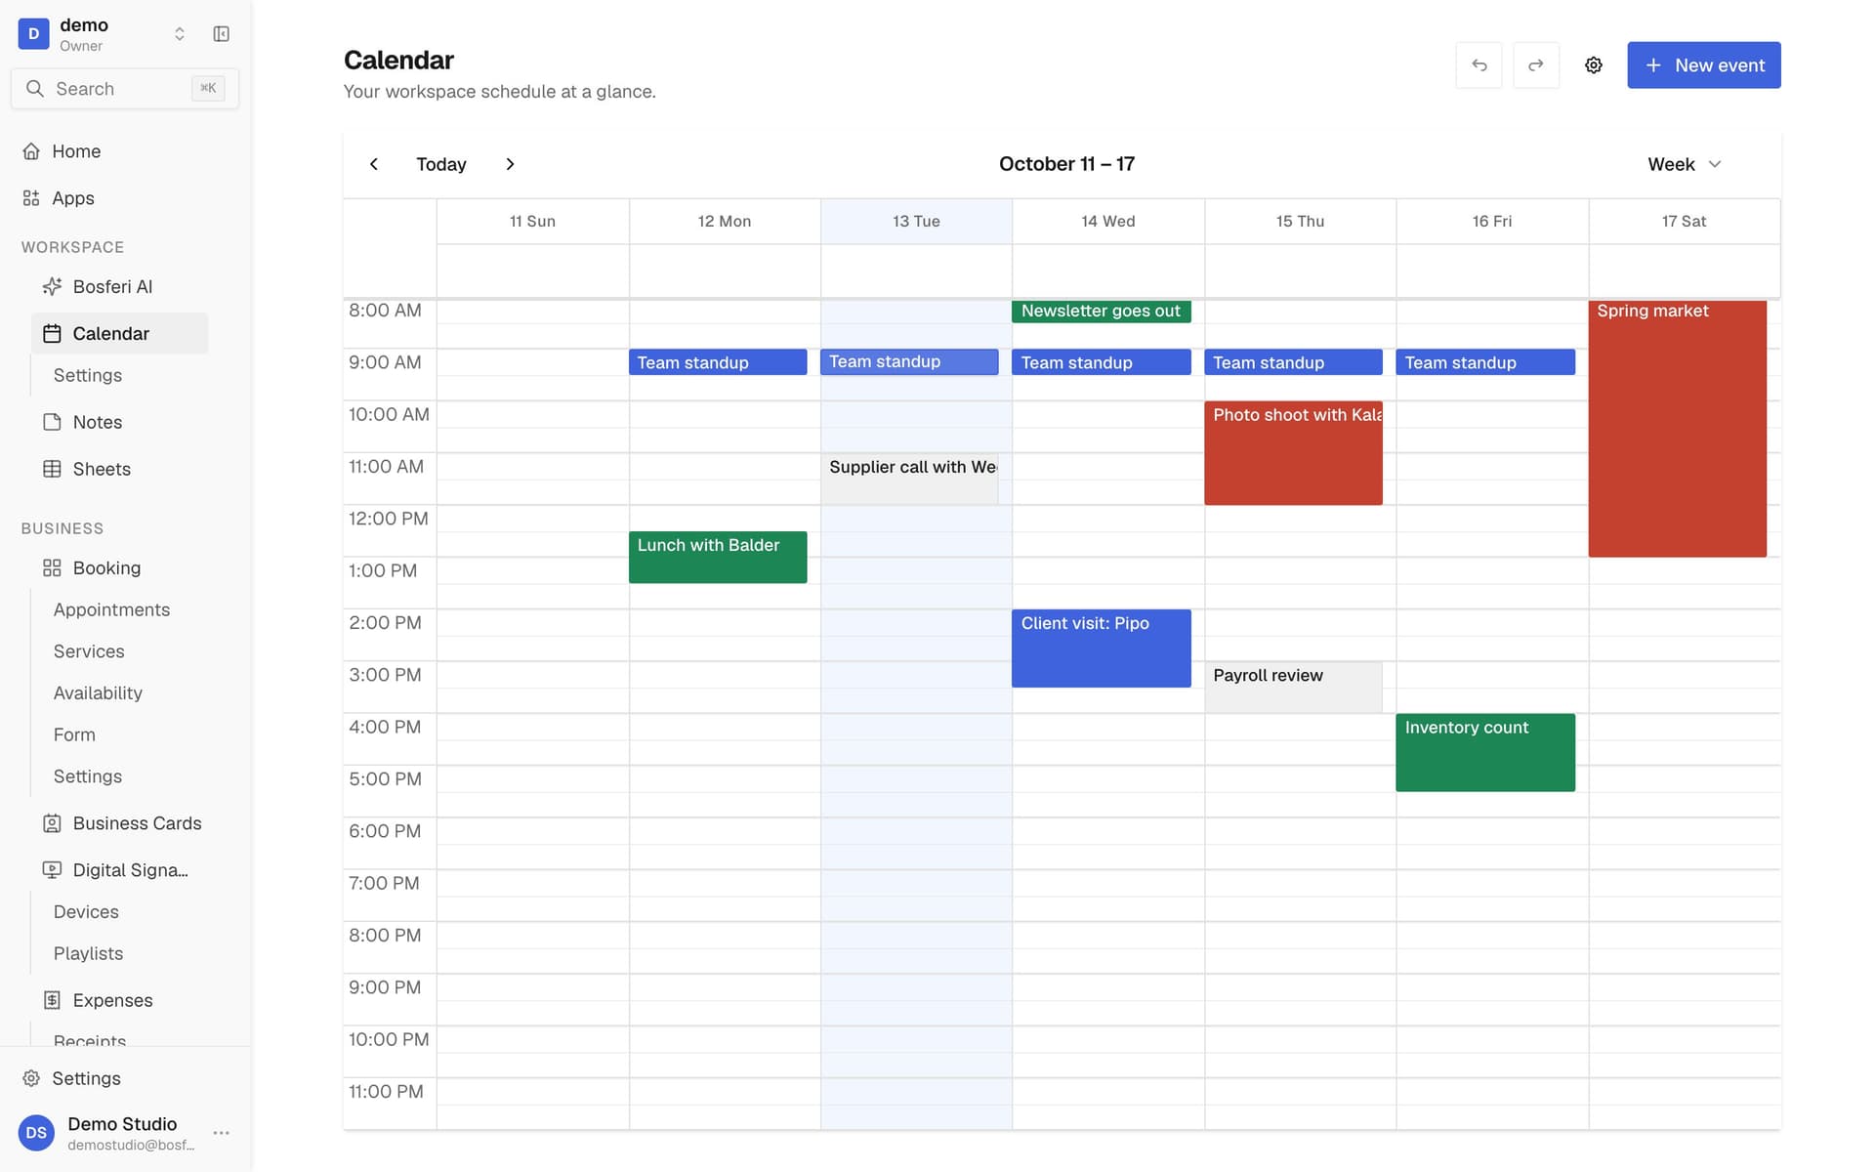Open Bosferi AI sparkle item
1875x1172 pixels.
click(119, 287)
